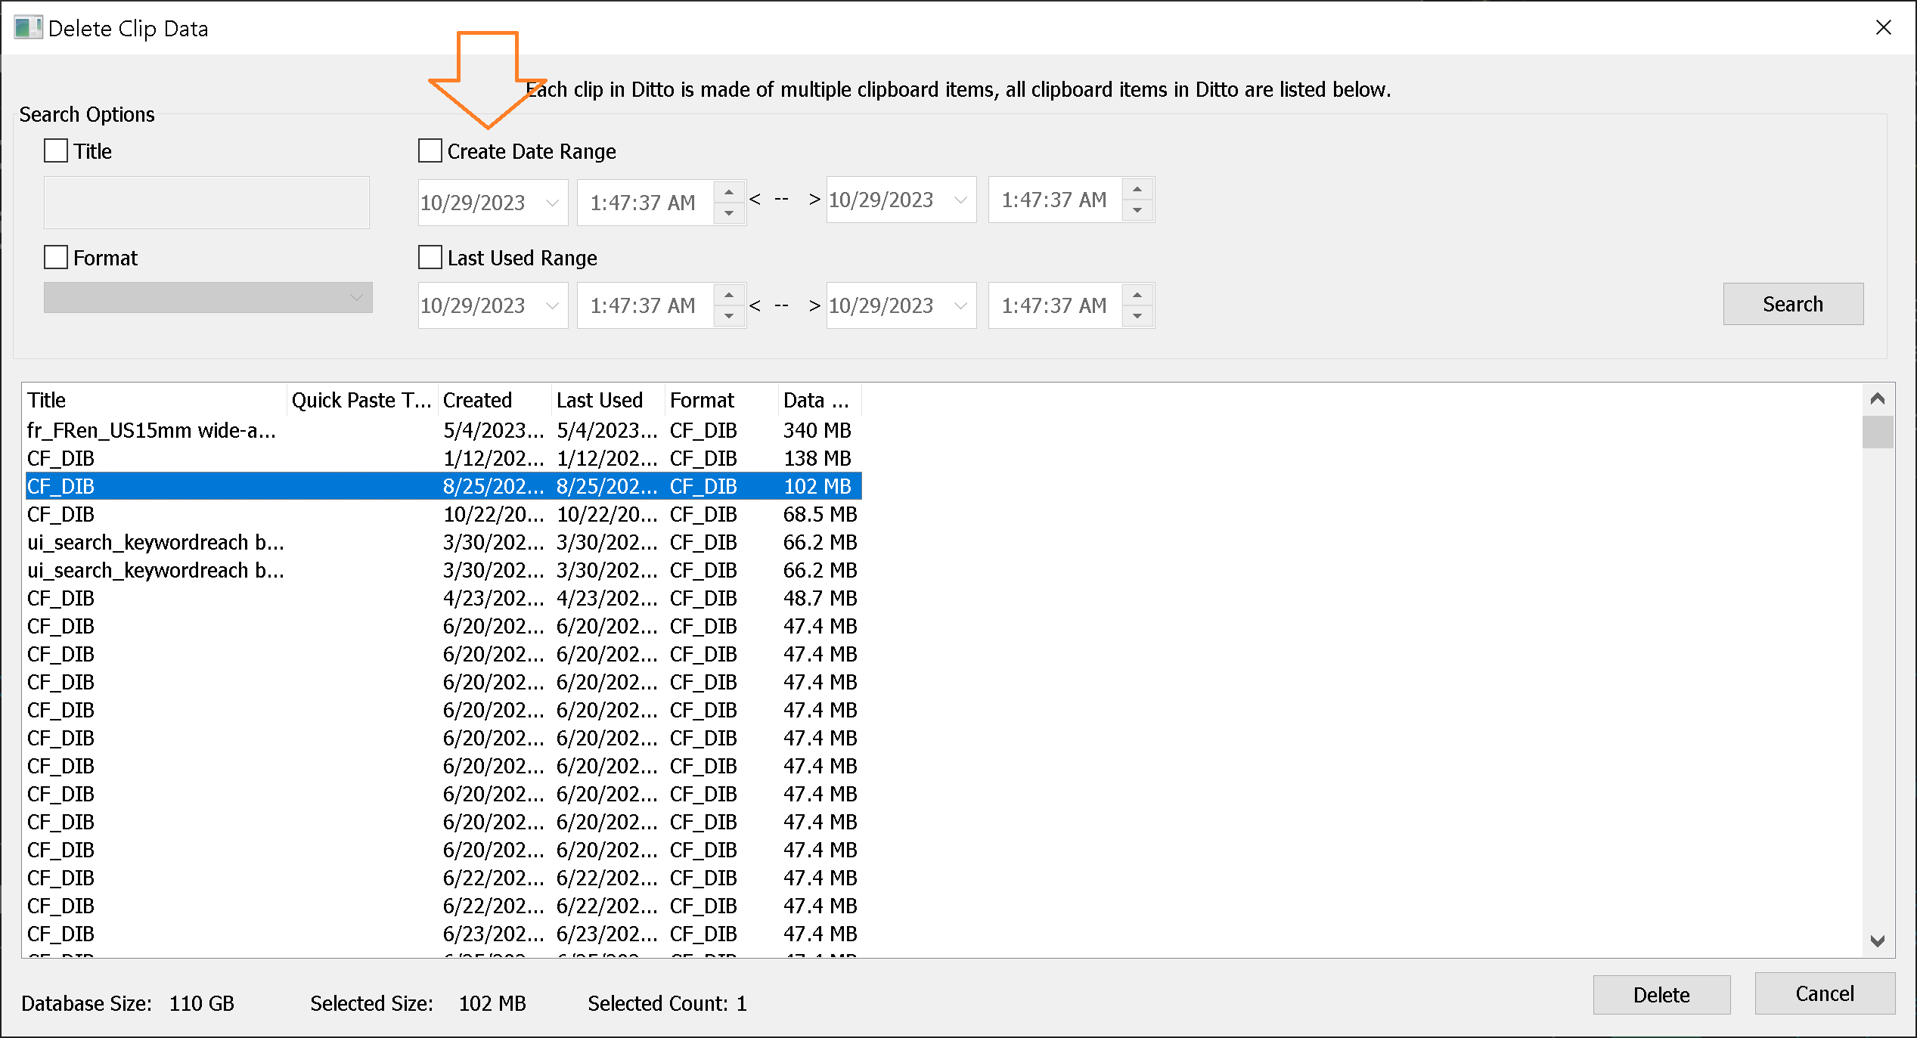
Task: Enable the Create Date Range checkbox
Action: click(430, 151)
